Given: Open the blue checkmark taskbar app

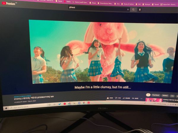Looking at the screenshot, I should click(60, 104).
